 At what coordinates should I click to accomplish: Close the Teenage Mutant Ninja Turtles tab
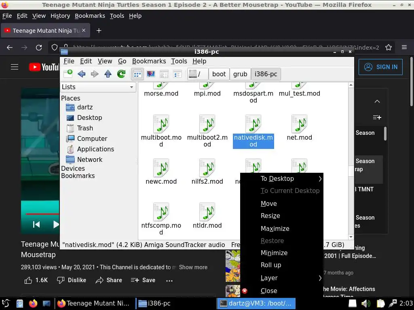click(x=84, y=30)
